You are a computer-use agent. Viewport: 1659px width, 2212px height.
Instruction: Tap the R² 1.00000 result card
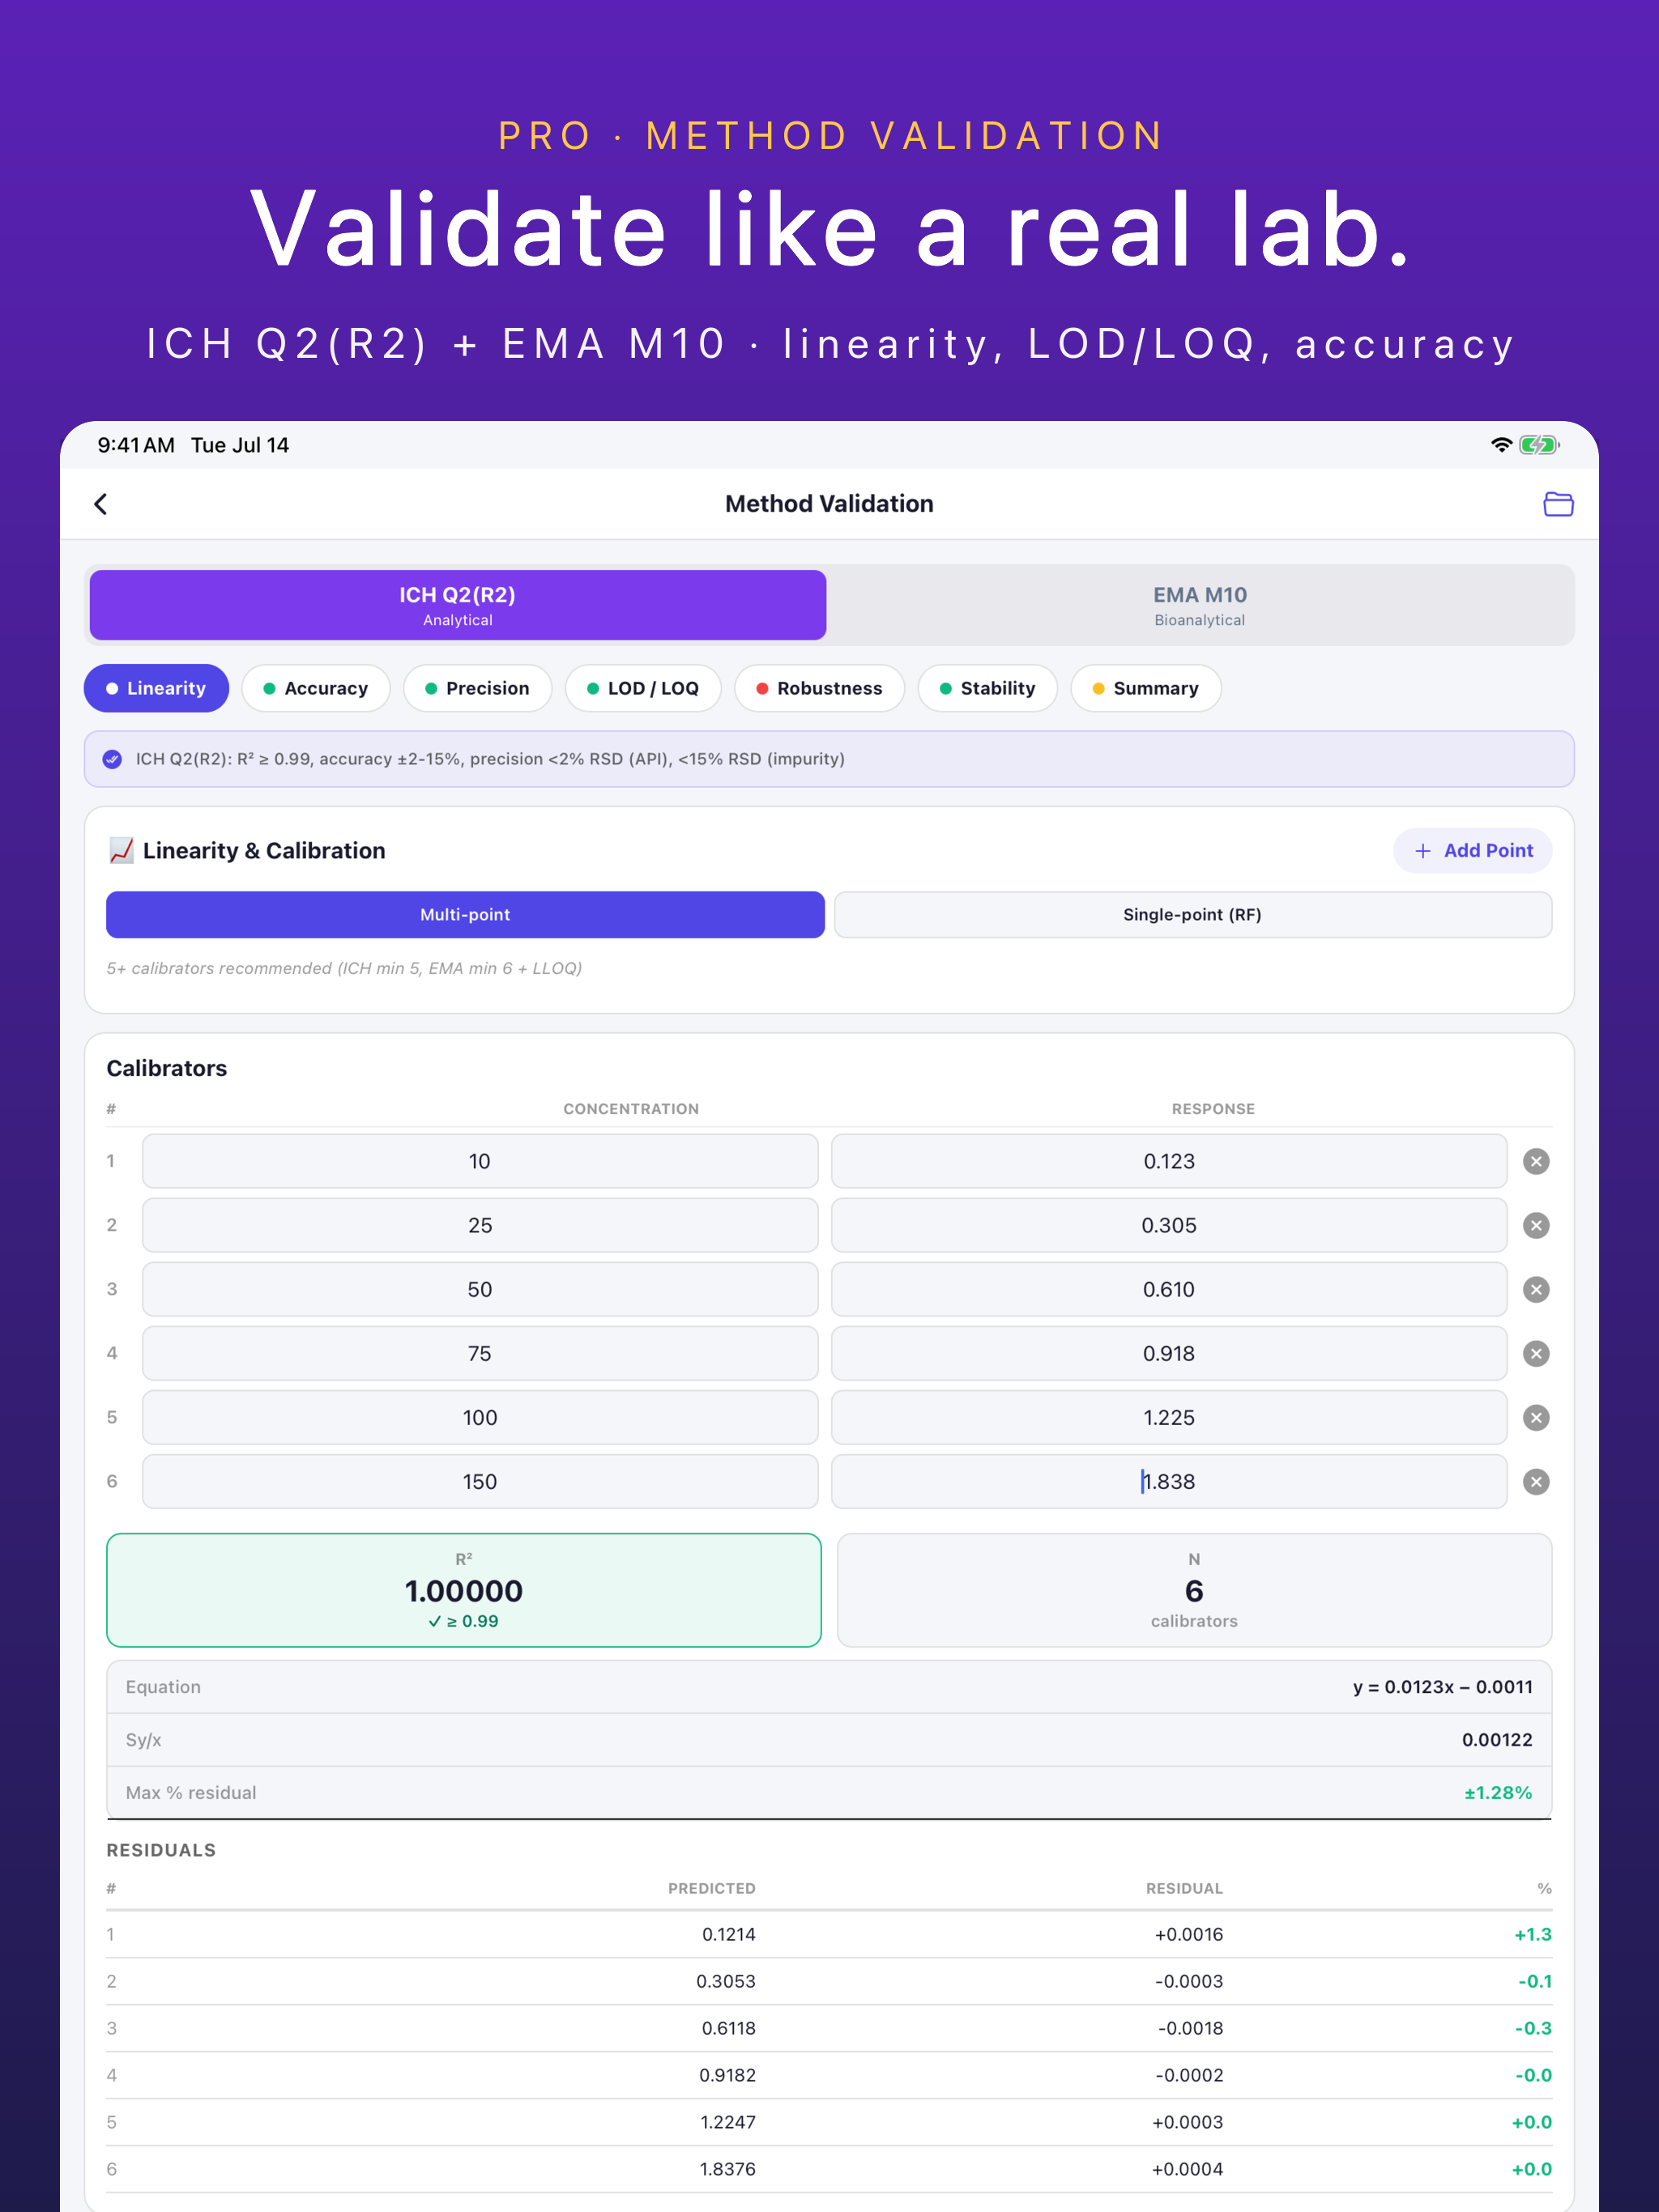point(464,1590)
